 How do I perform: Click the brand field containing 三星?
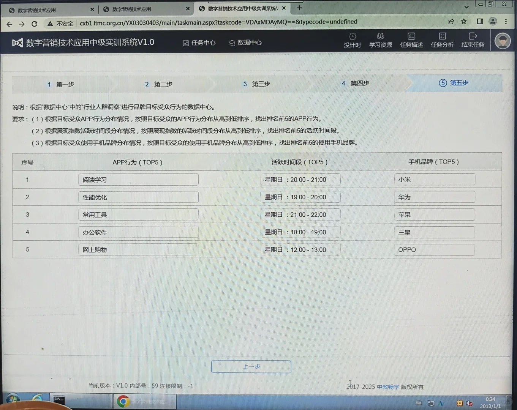pos(435,232)
